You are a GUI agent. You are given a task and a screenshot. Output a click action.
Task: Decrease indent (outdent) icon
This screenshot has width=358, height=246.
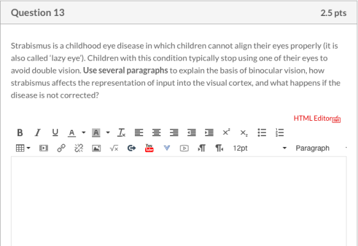pyautogui.click(x=192, y=132)
